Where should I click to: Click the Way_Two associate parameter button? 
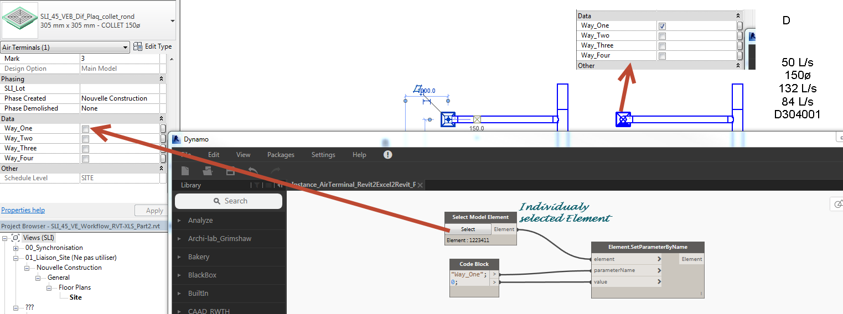163,138
